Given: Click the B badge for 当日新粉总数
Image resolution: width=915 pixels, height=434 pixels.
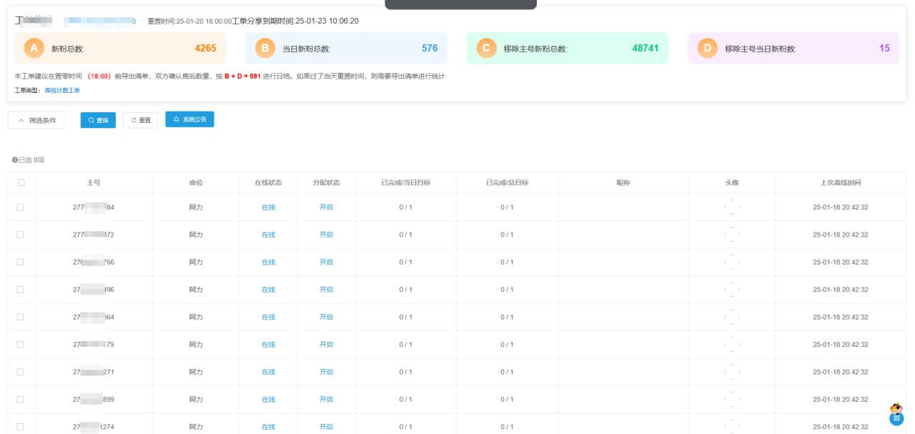Looking at the screenshot, I should click(x=265, y=49).
